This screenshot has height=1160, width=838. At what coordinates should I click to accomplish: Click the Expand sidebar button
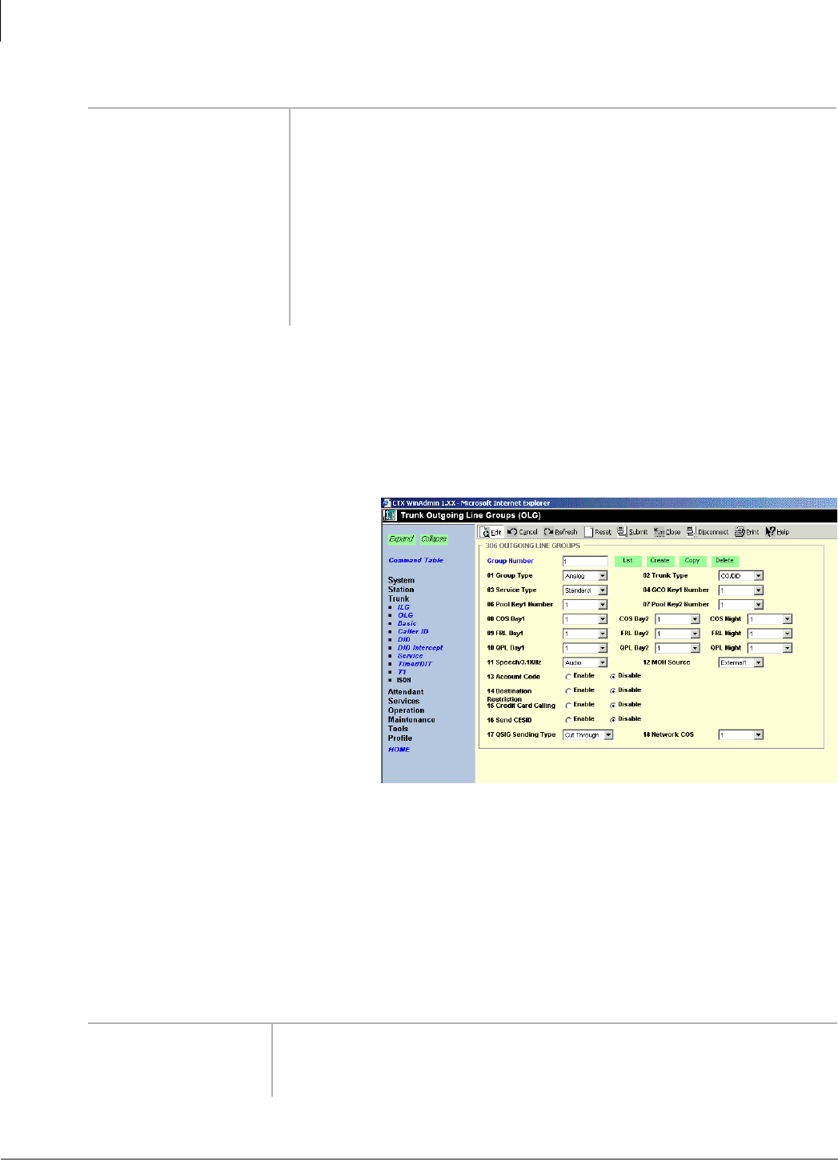pos(401,539)
